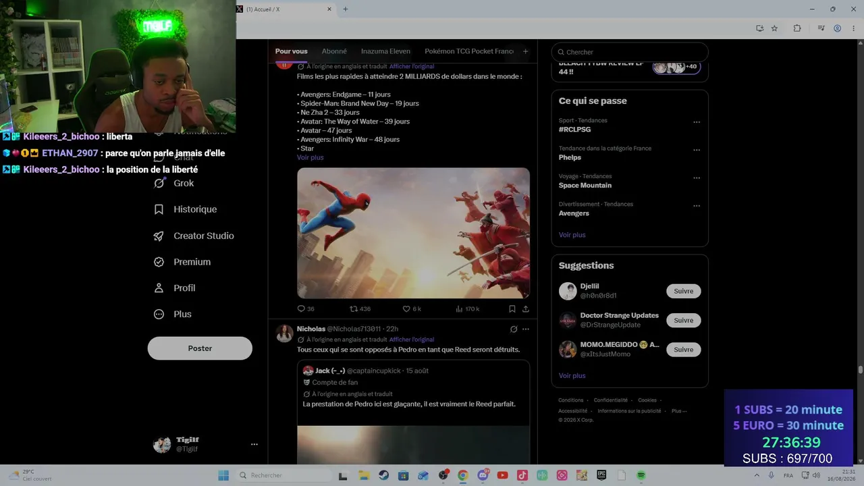This screenshot has height=486, width=864.
Task: Follow MOMO.MEGIDDO with Suivre button
Action: click(x=684, y=350)
